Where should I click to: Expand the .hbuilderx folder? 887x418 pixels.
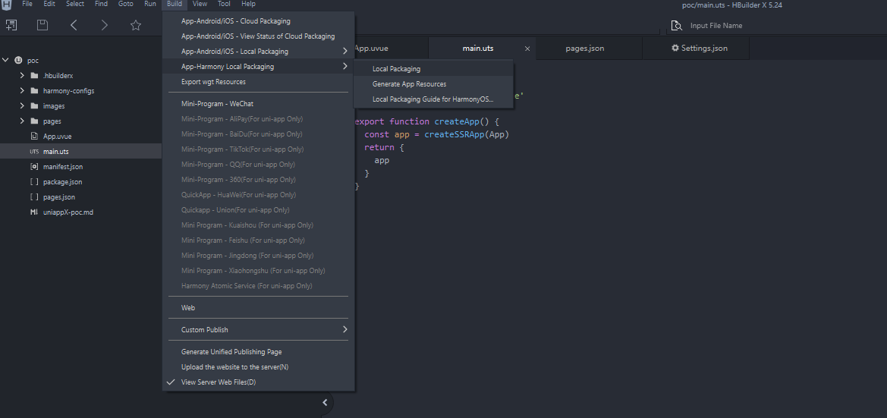22,75
